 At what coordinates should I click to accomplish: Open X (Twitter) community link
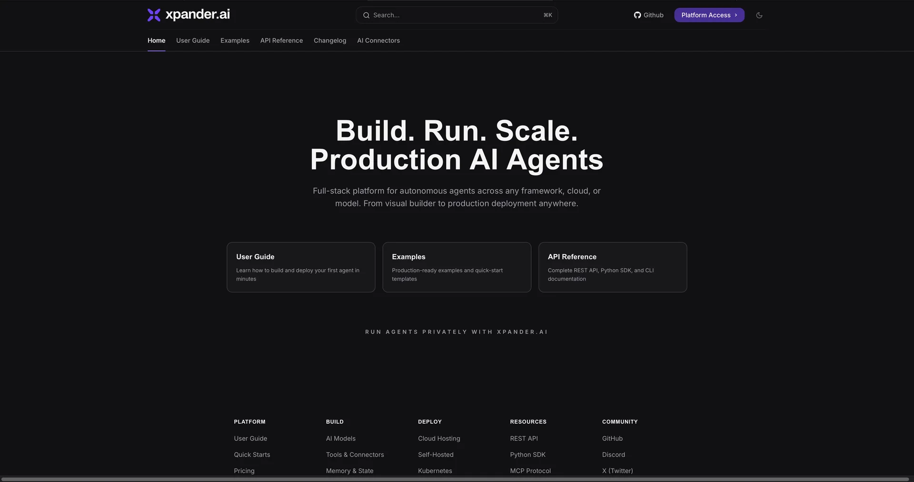617,471
